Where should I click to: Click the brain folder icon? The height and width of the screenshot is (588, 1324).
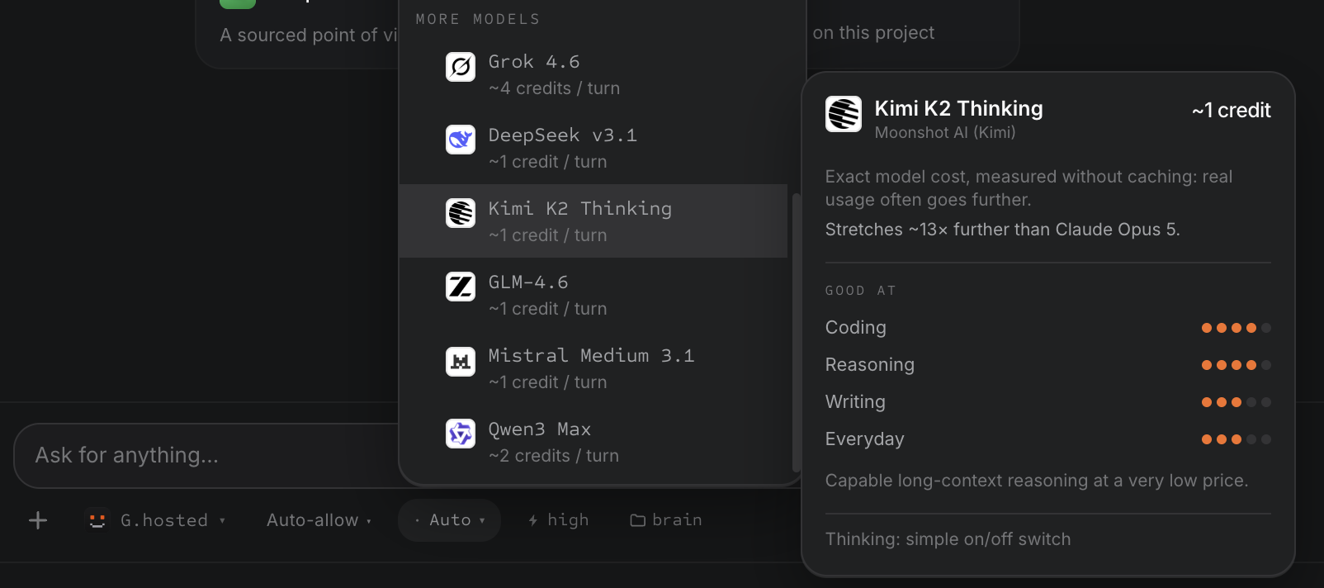pos(638,520)
